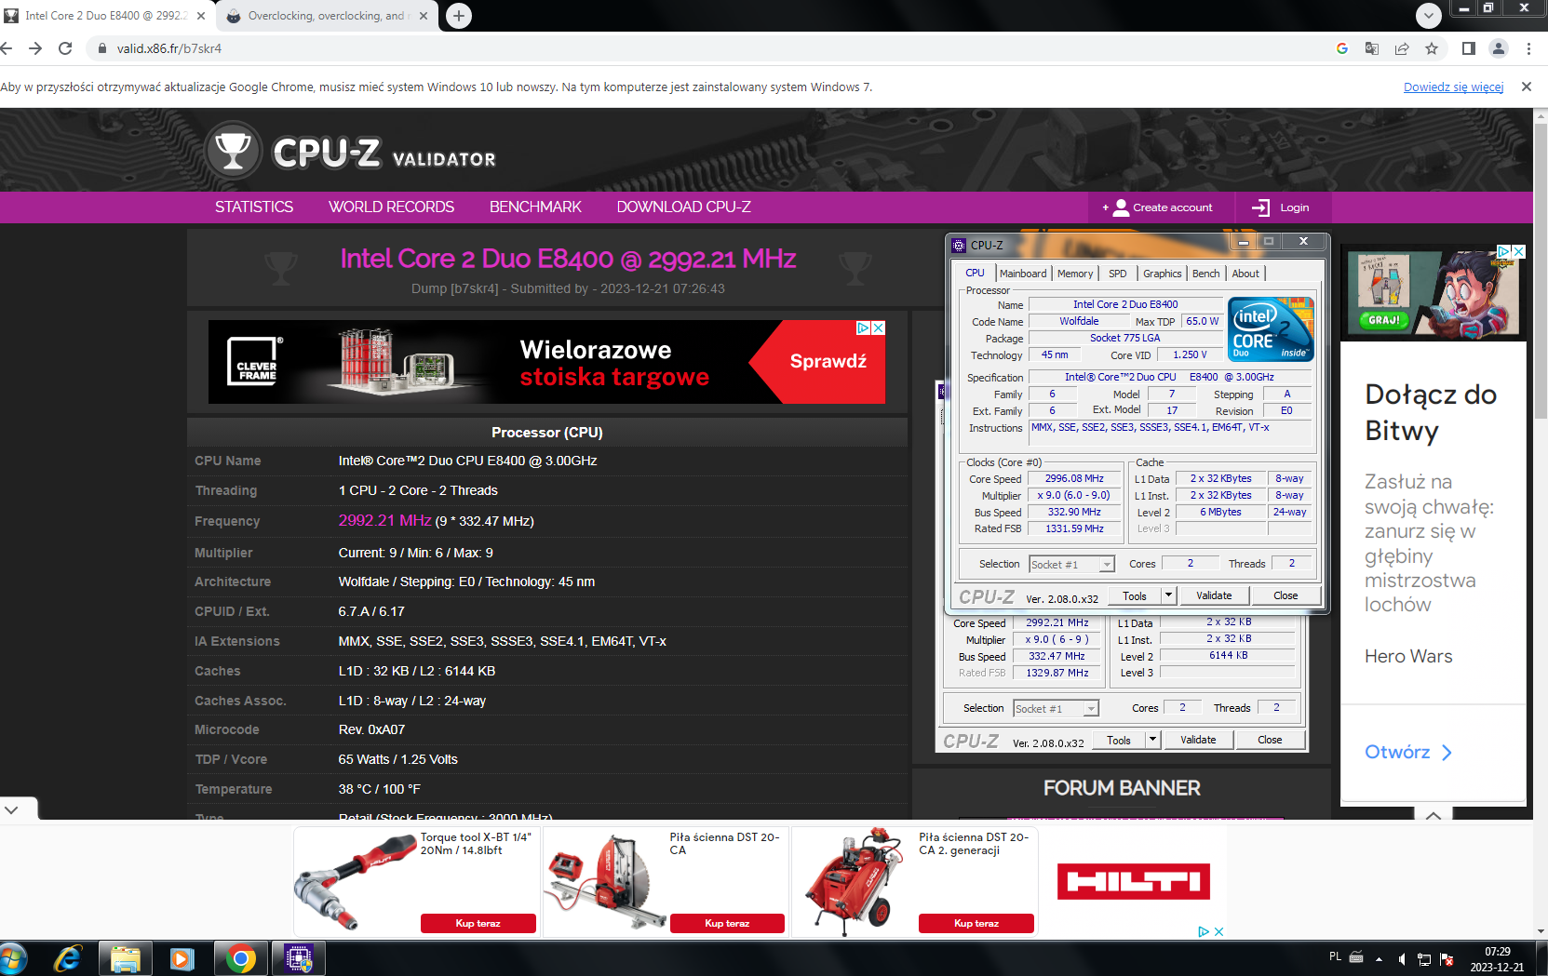Collapse the side ad chevron up
Image resolution: width=1548 pixels, height=976 pixels.
tap(1434, 815)
